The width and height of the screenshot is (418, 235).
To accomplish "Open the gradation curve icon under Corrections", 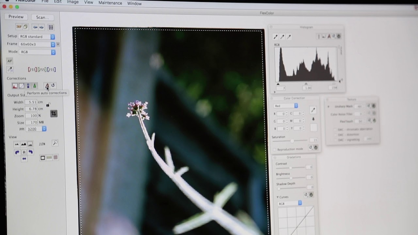I will [21, 86].
